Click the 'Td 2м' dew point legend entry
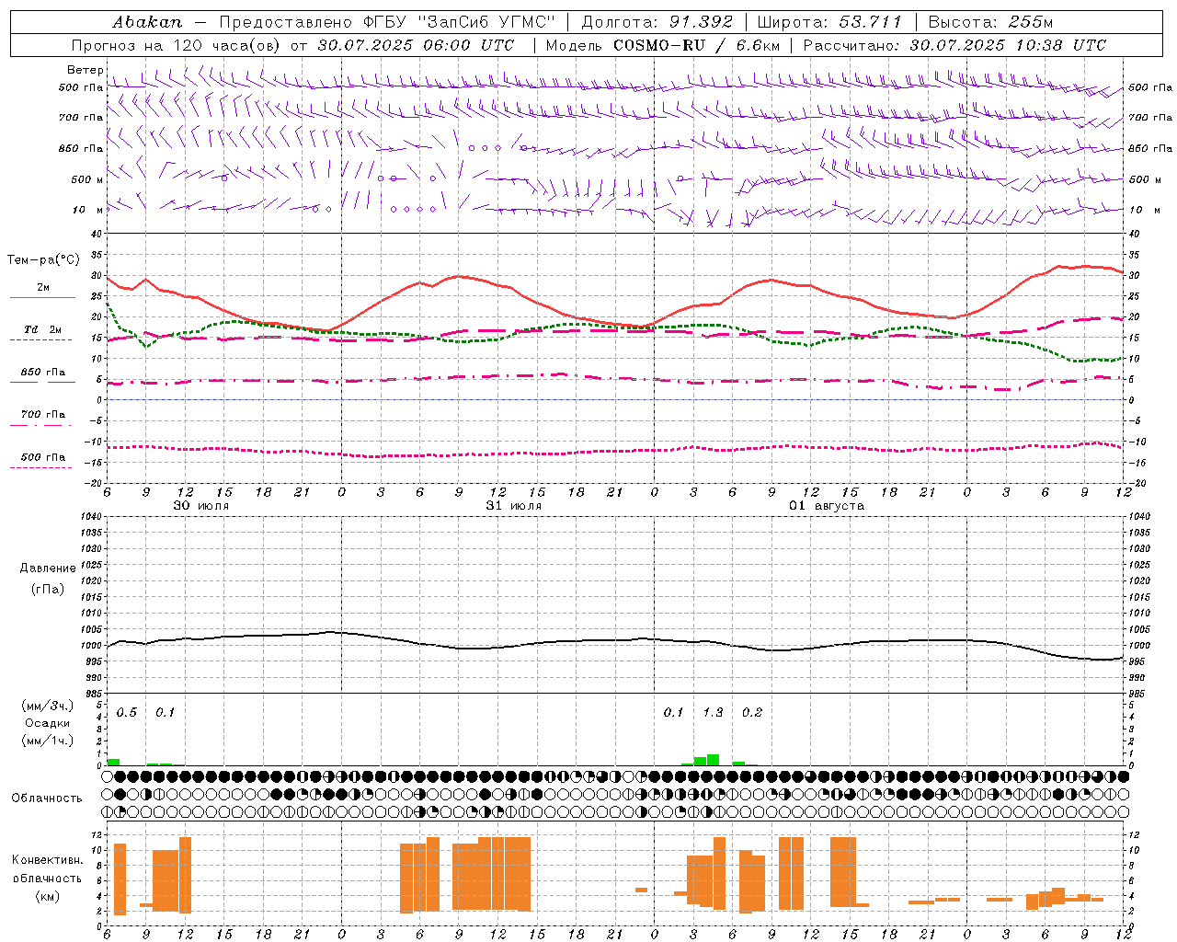 (x=42, y=329)
